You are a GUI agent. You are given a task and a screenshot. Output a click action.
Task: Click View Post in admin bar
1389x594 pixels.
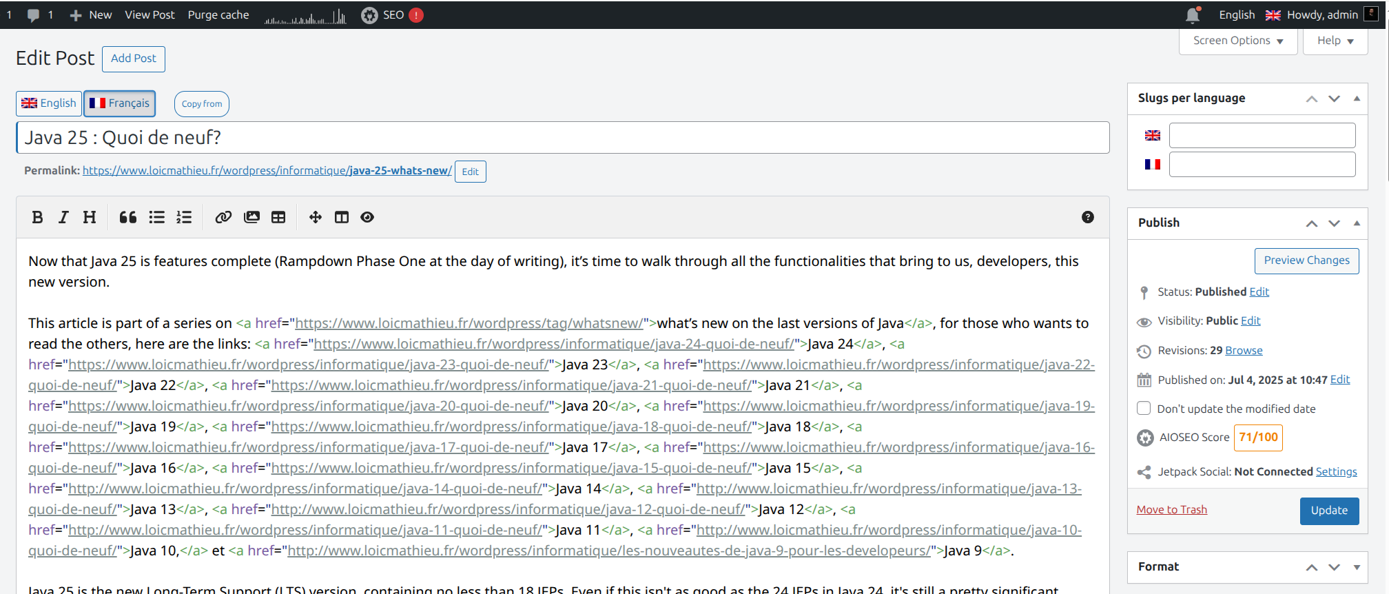coord(150,14)
